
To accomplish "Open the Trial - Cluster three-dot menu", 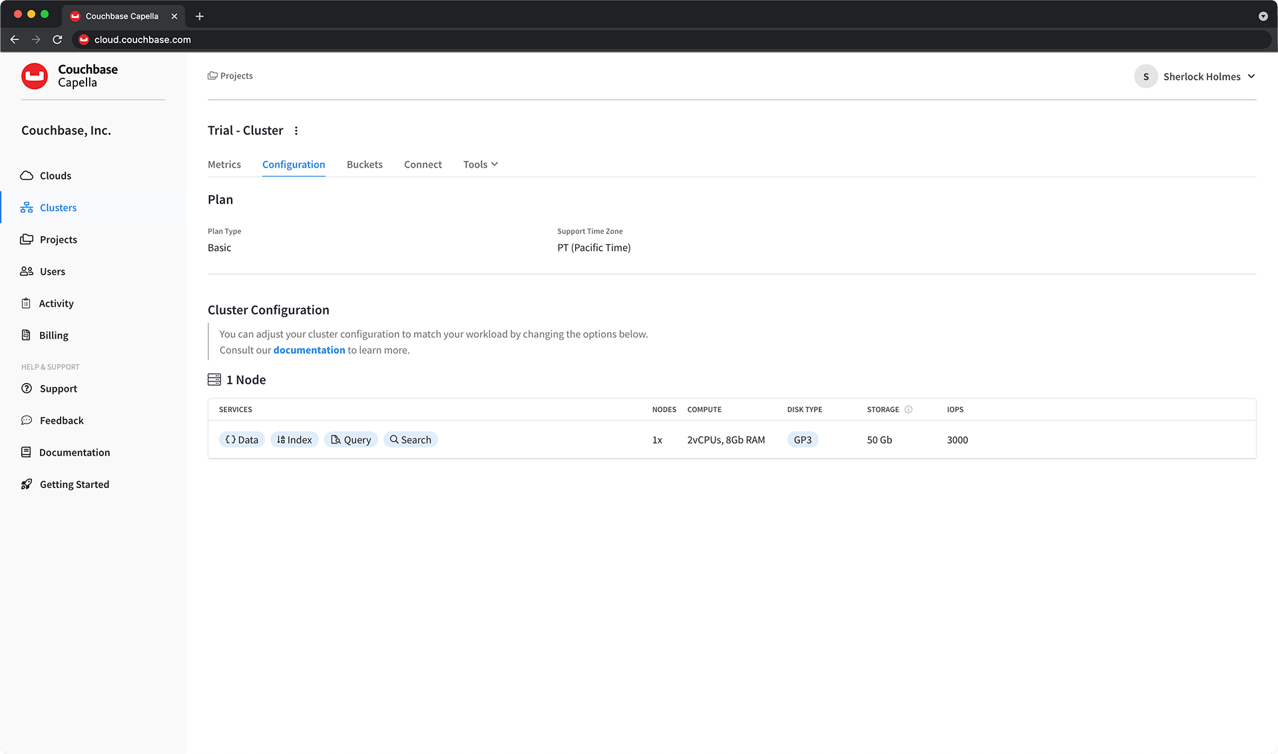I will coord(296,130).
